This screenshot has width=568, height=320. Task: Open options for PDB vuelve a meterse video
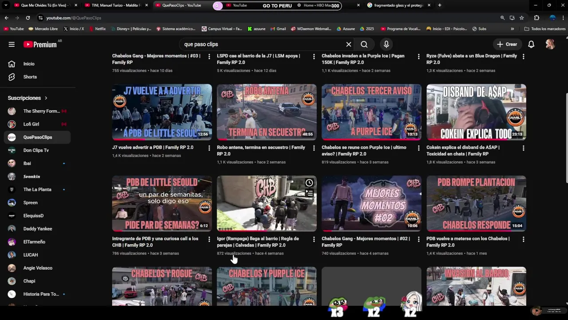pos(523,239)
